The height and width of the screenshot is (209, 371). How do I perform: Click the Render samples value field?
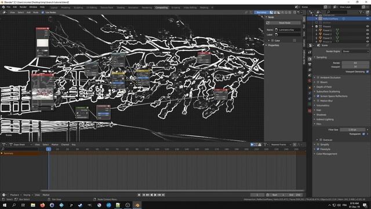tap(355, 63)
